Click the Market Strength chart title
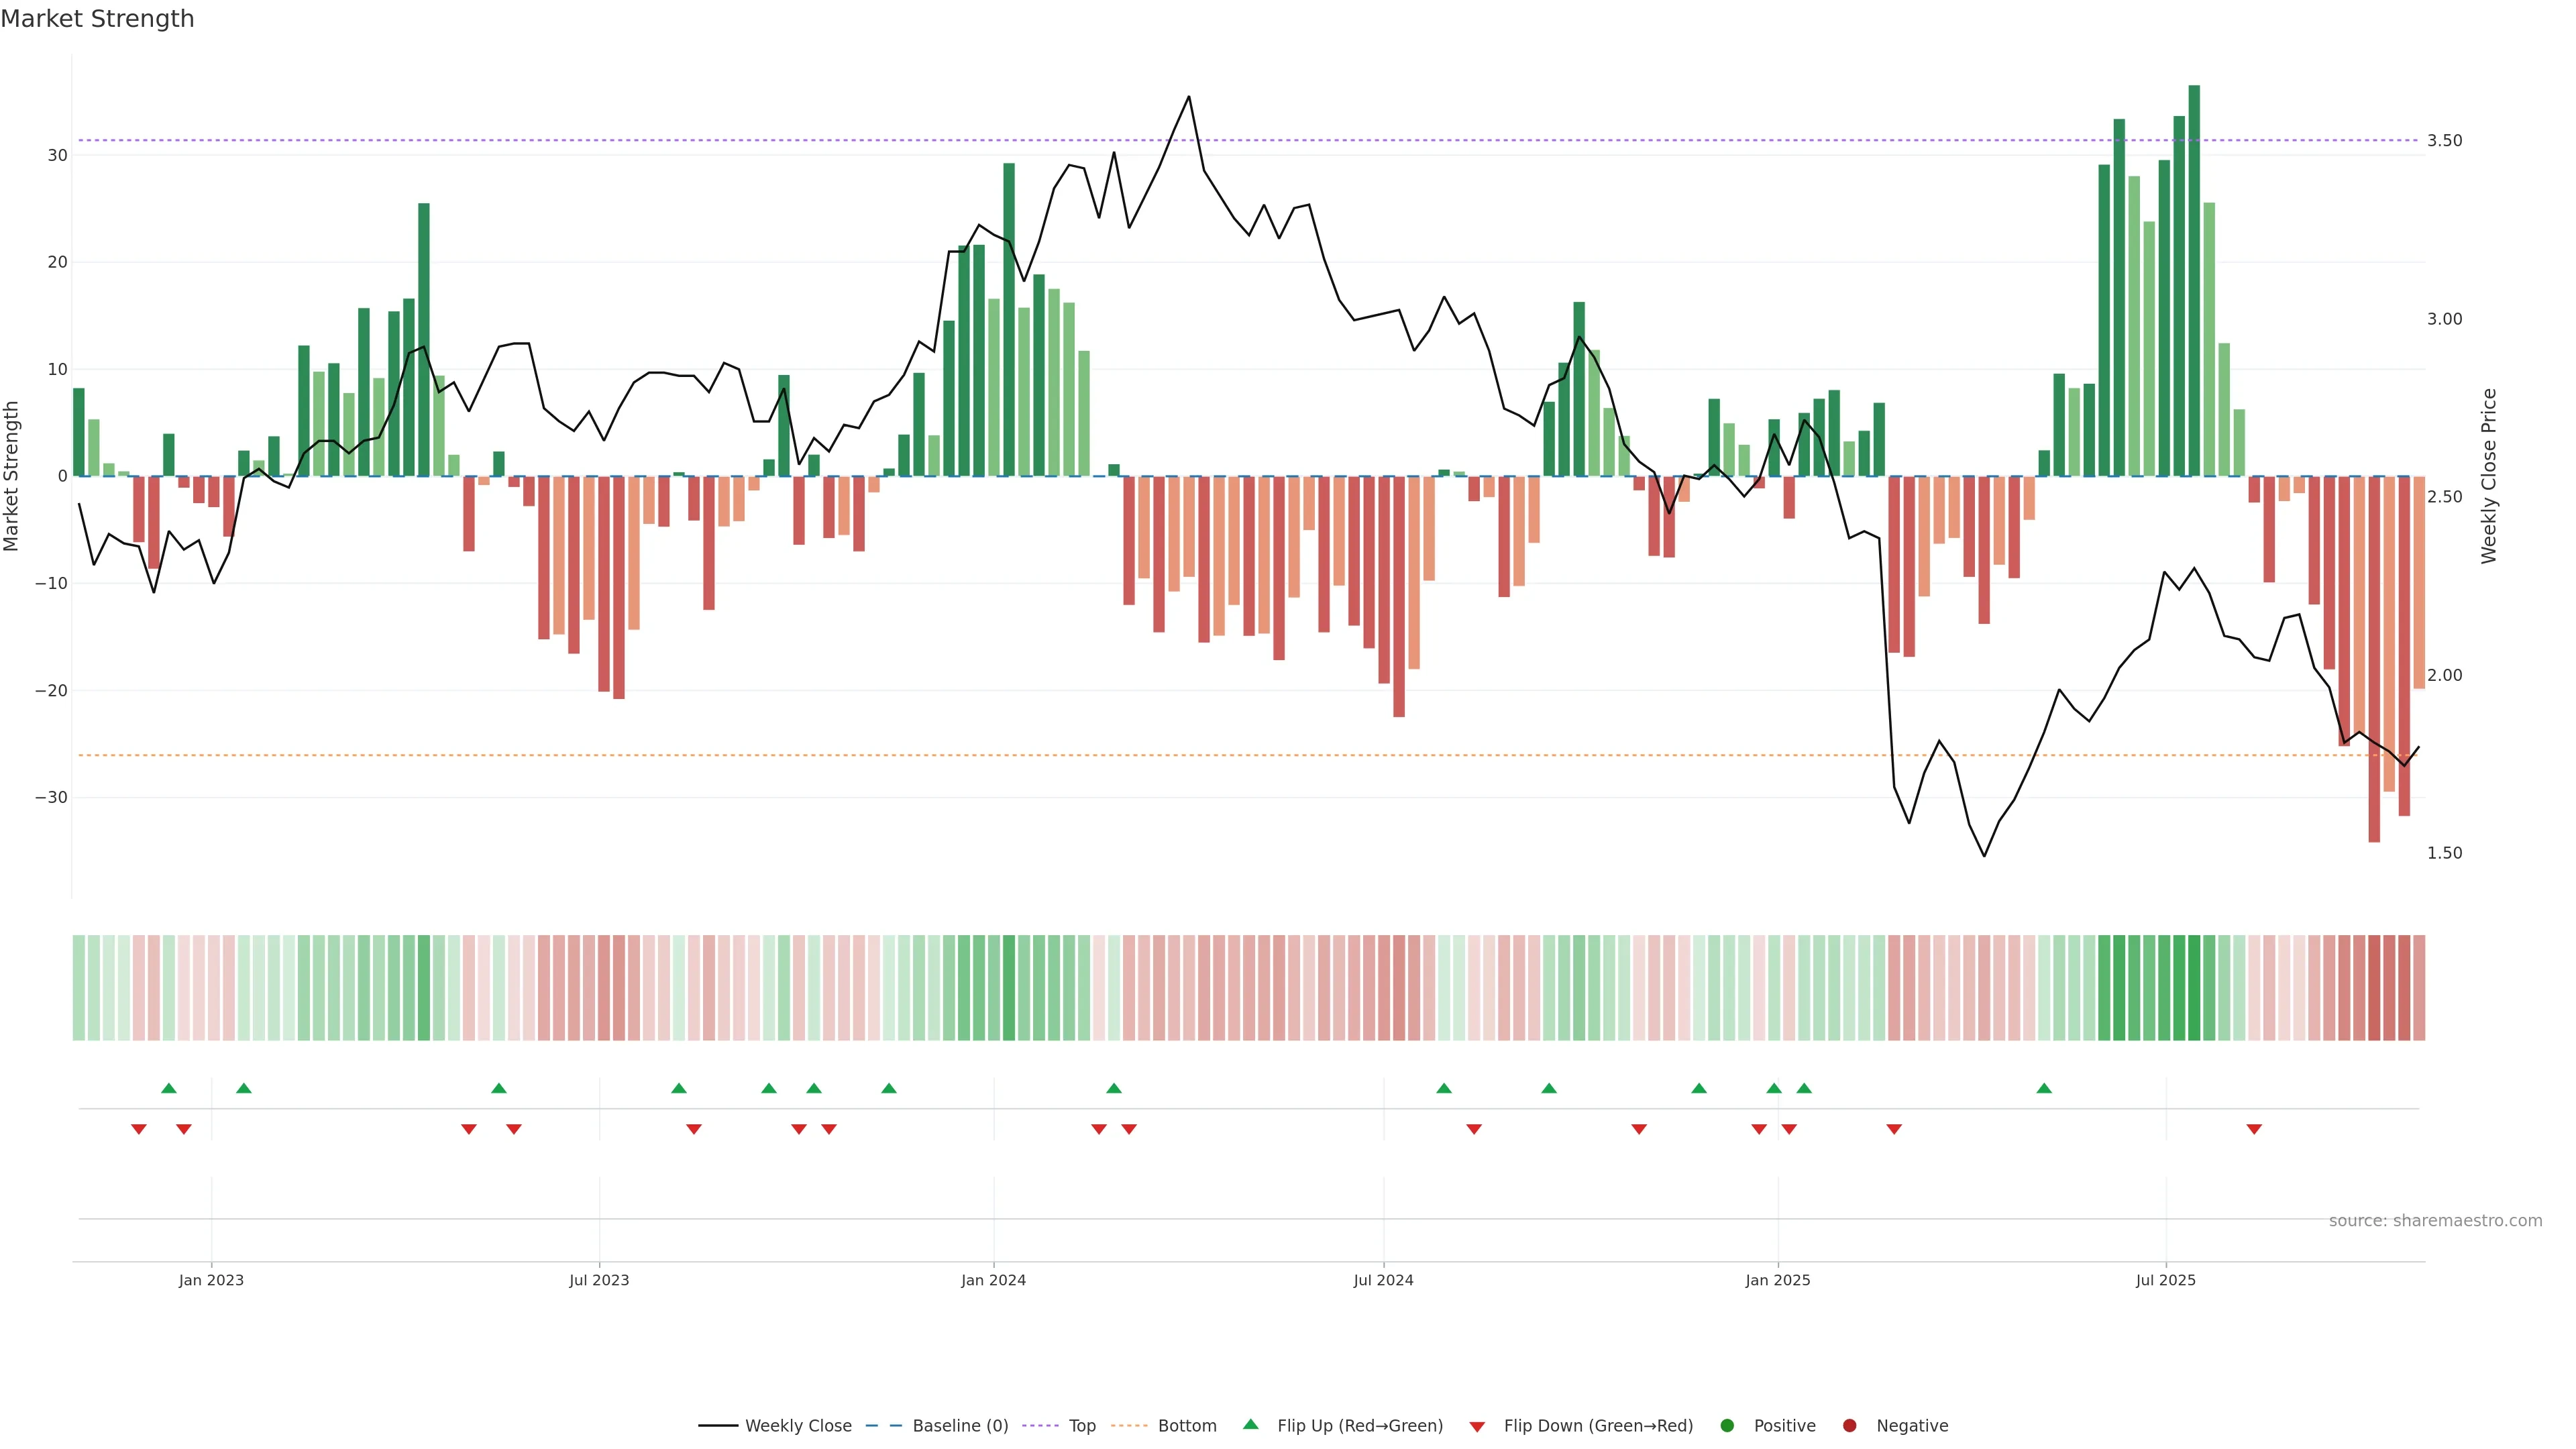This screenshot has width=2576, height=1449. pyautogui.click(x=97, y=19)
